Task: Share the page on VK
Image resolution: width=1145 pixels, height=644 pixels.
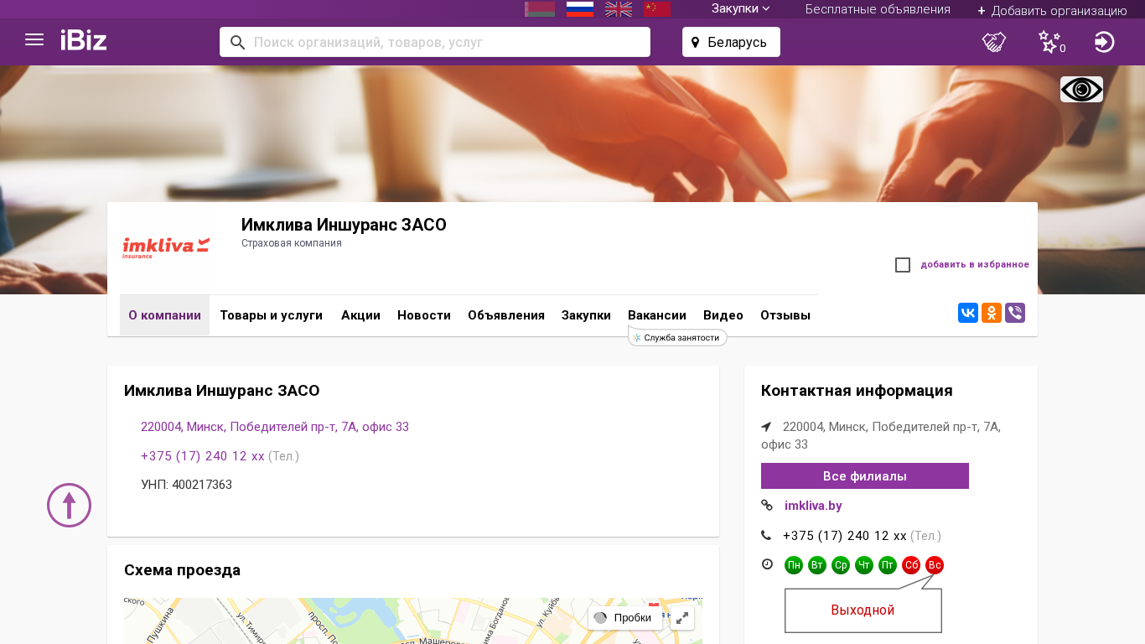Action: coord(968,314)
